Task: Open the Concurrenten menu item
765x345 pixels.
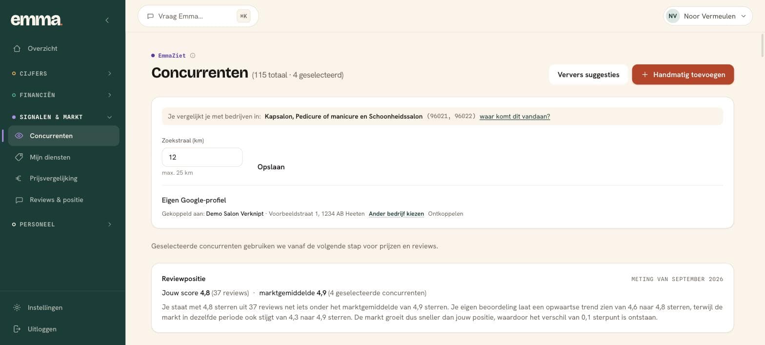Action: click(x=63, y=136)
